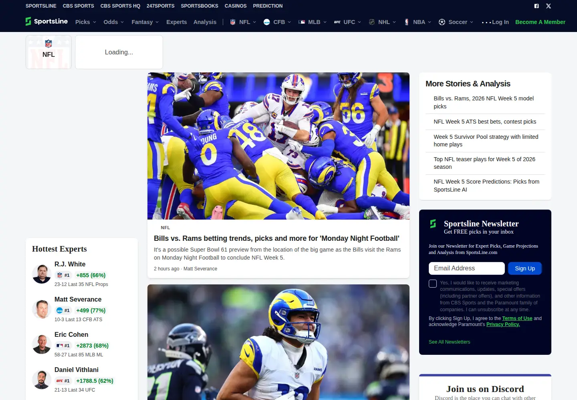Open "Week 5 Survivor Pool strategy" story
The image size is (577, 400).
click(x=486, y=140)
